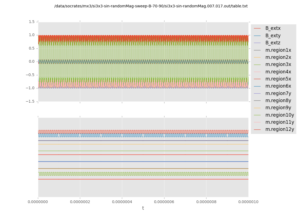Click the pink line swatch beside m.region4x
Screen dimensions: 302x219
click(257, 72)
